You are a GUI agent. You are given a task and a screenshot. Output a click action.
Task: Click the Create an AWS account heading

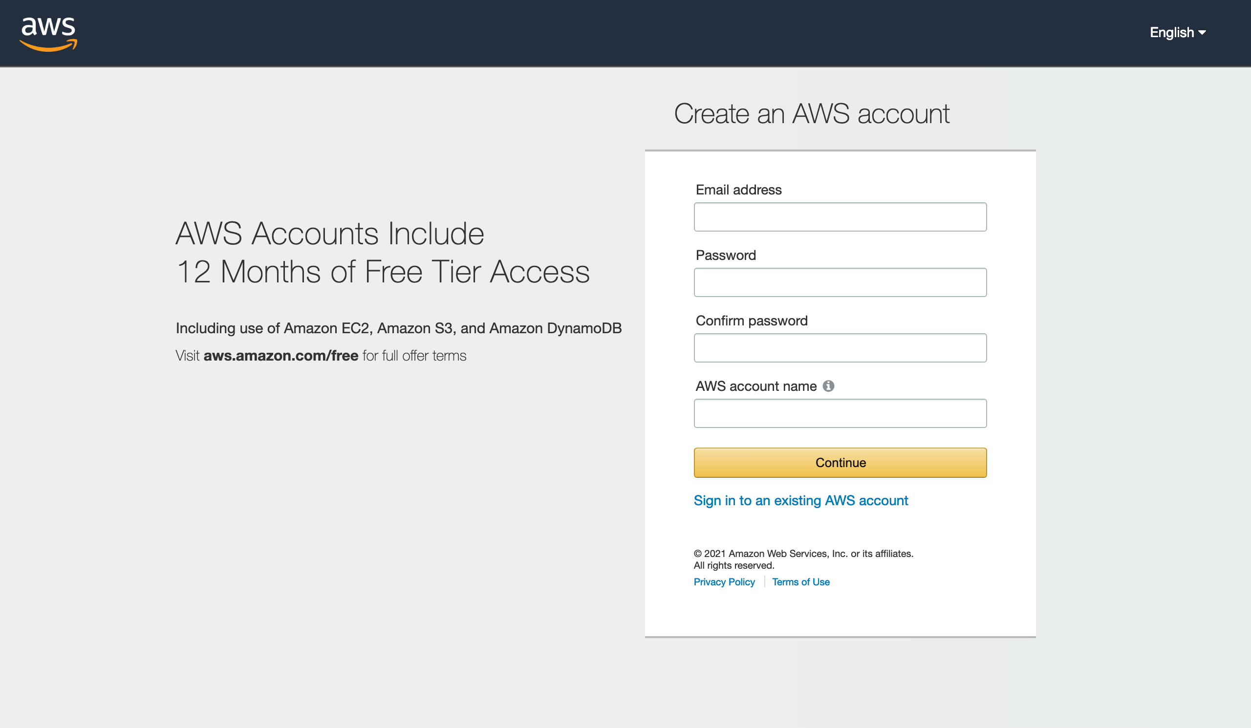[x=811, y=114]
